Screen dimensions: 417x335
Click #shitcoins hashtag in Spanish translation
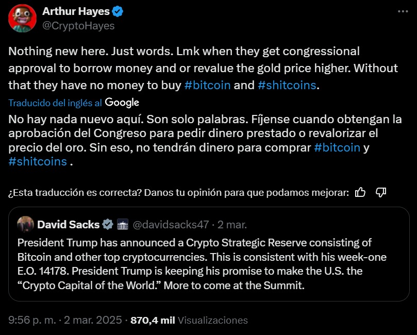point(38,161)
